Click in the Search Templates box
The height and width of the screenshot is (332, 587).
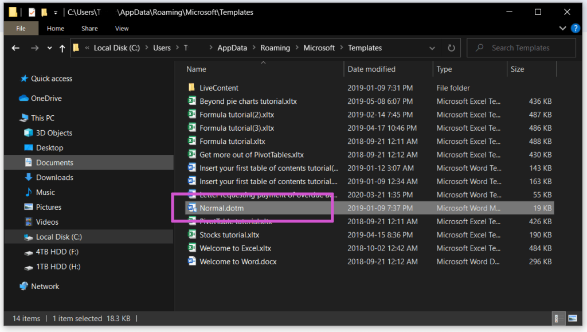point(521,48)
